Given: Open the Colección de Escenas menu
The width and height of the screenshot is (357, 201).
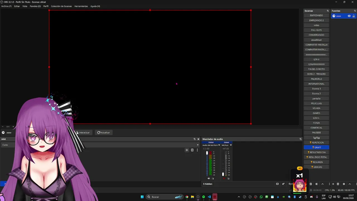Looking at the screenshot, I should click(61, 6).
